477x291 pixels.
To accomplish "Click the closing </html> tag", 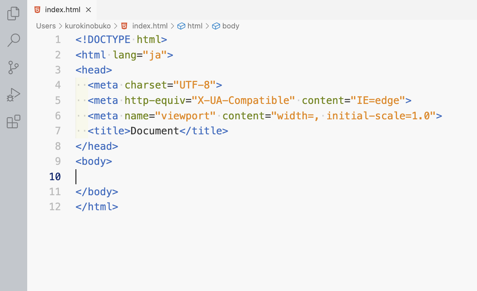I will point(97,207).
